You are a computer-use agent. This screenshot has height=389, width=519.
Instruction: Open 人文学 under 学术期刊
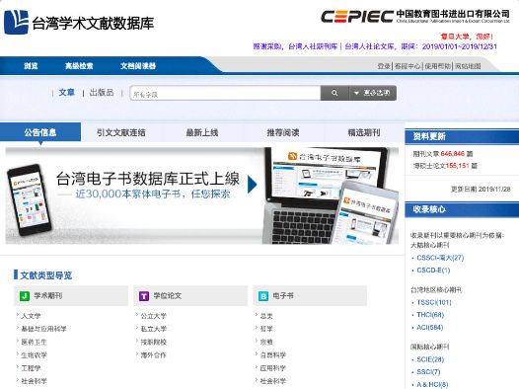point(31,316)
